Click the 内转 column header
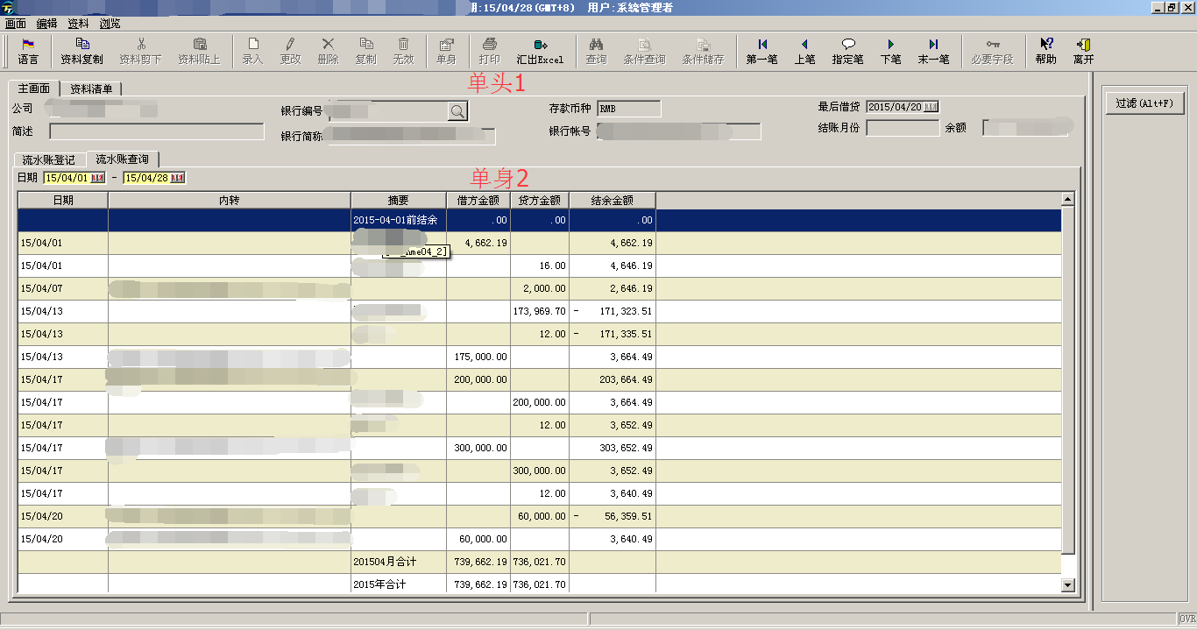The height and width of the screenshot is (630, 1197). click(x=230, y=201)
